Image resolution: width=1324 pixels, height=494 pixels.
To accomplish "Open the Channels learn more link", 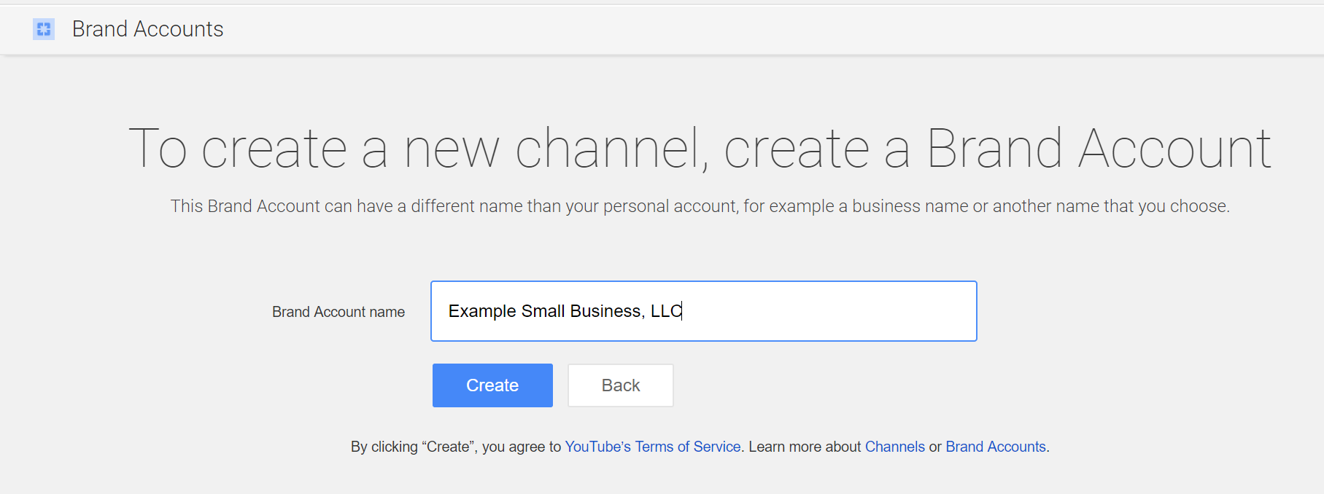I will point(895,447).
